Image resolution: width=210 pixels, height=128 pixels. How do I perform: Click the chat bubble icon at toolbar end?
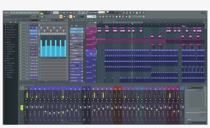tap(143, 13)
